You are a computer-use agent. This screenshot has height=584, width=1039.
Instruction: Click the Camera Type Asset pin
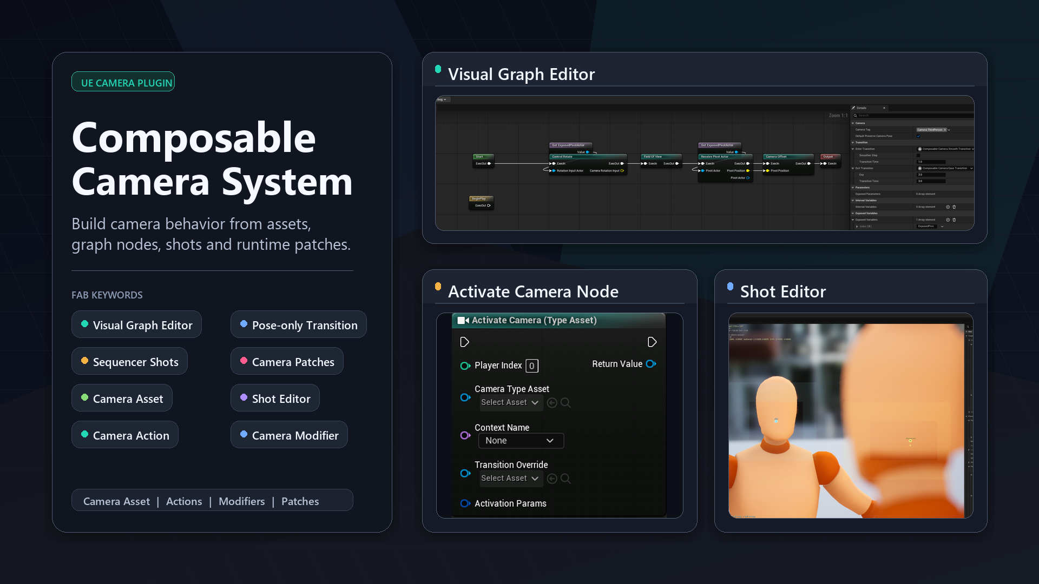pyautogui.click(x=465, y=397)
